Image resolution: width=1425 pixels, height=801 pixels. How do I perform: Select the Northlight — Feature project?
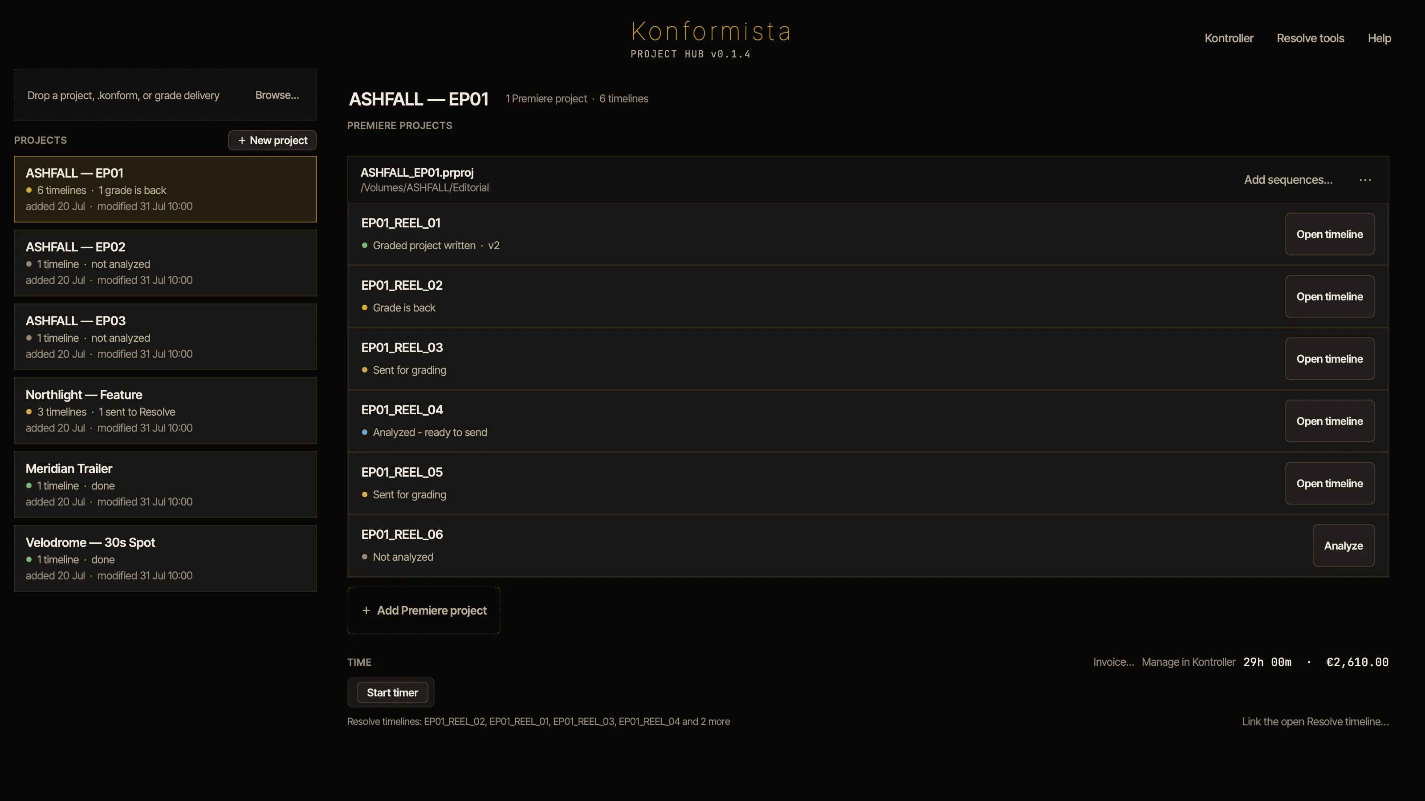pyautogui.click(x=165, y=411)
